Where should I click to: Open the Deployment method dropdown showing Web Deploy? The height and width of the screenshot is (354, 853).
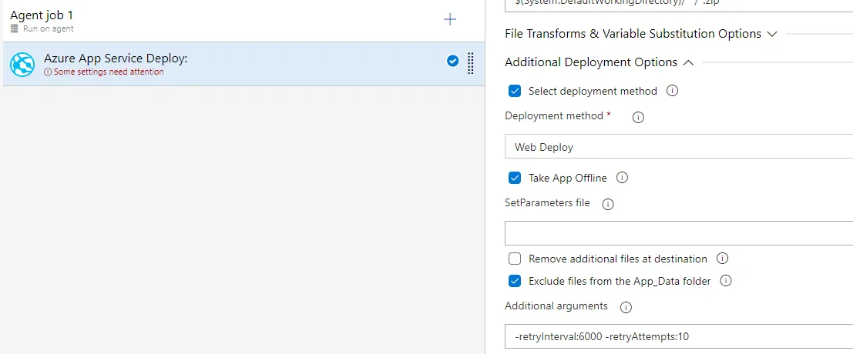pos(678,147)
